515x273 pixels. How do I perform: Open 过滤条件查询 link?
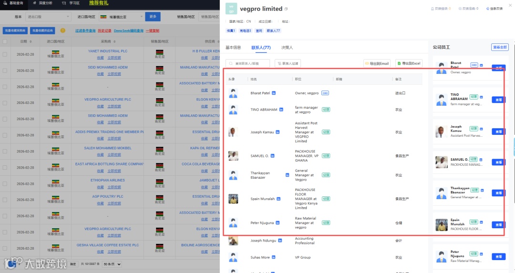click(85, 30)
